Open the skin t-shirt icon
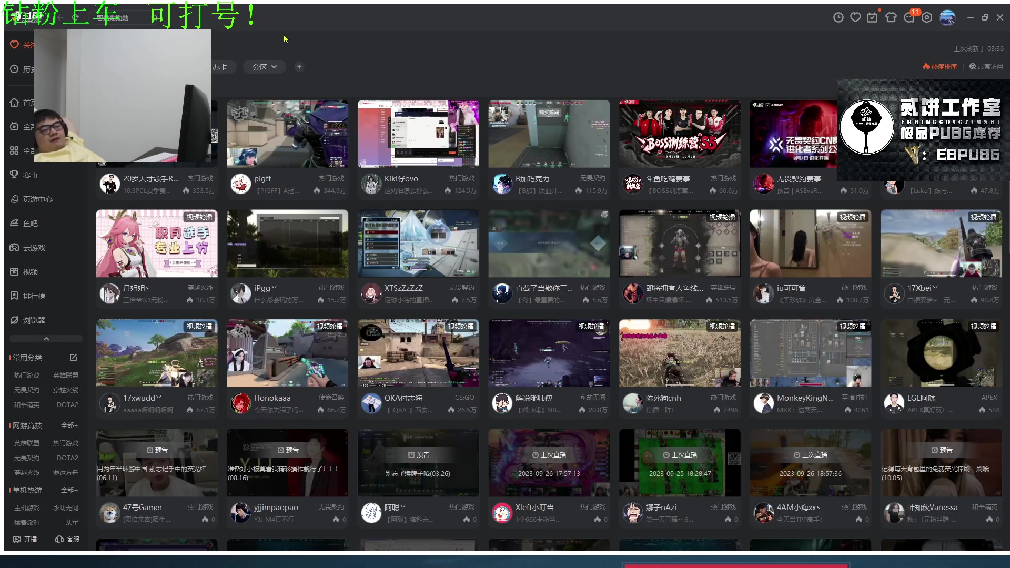The image size is (1010, 568). tap(891, 17)
